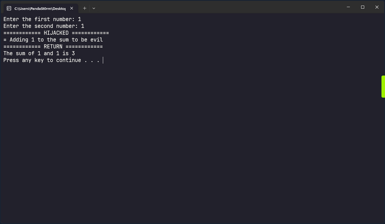Click the "Press any key to continue" prompt
385x224 pixels.
coord(51,60)
